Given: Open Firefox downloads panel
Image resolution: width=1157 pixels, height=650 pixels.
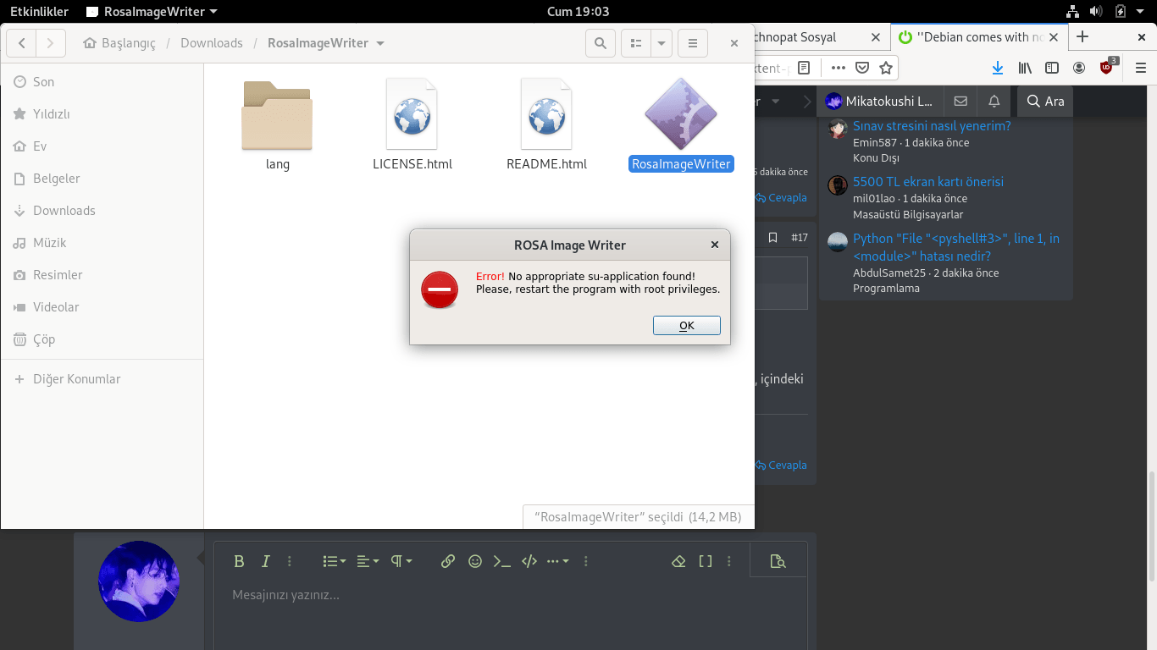Looking at the screenshot, I should (998, 68).
